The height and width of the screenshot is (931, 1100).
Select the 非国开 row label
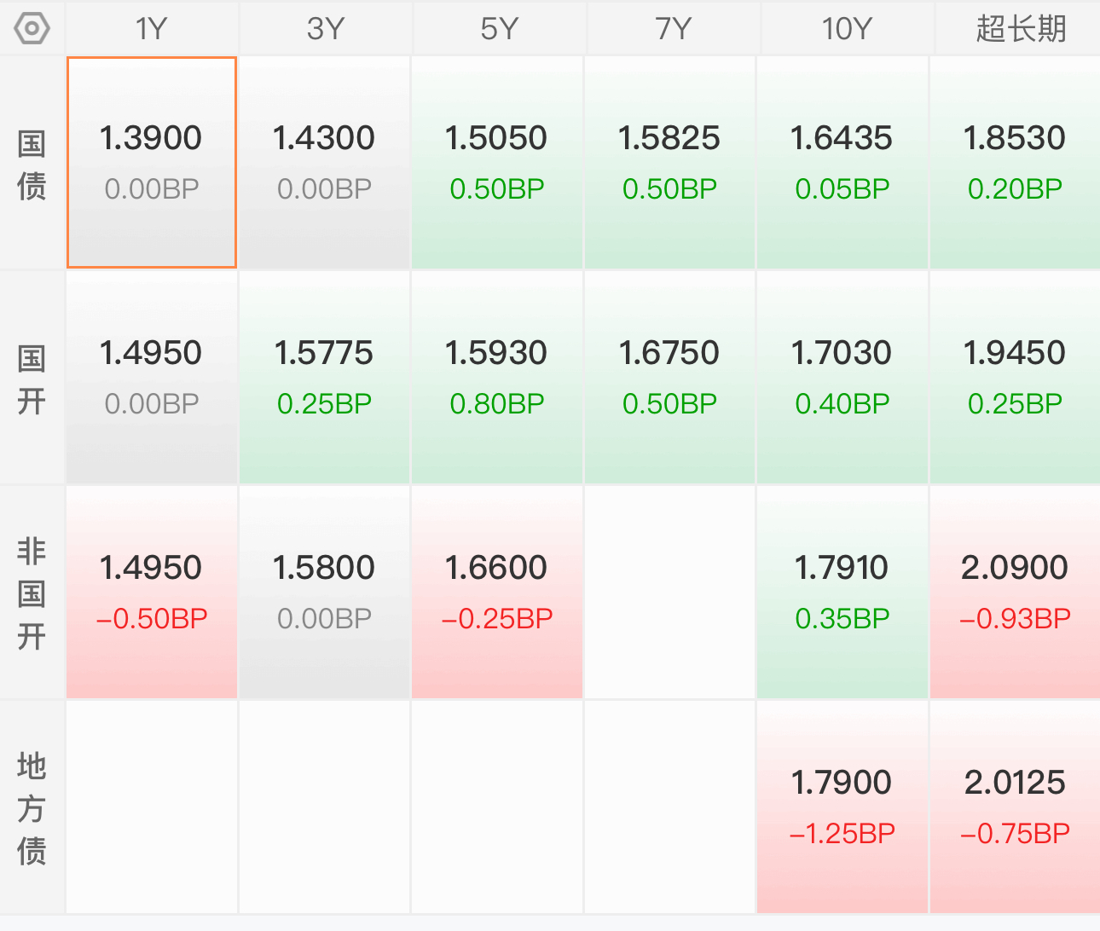[x=32, y=593]
